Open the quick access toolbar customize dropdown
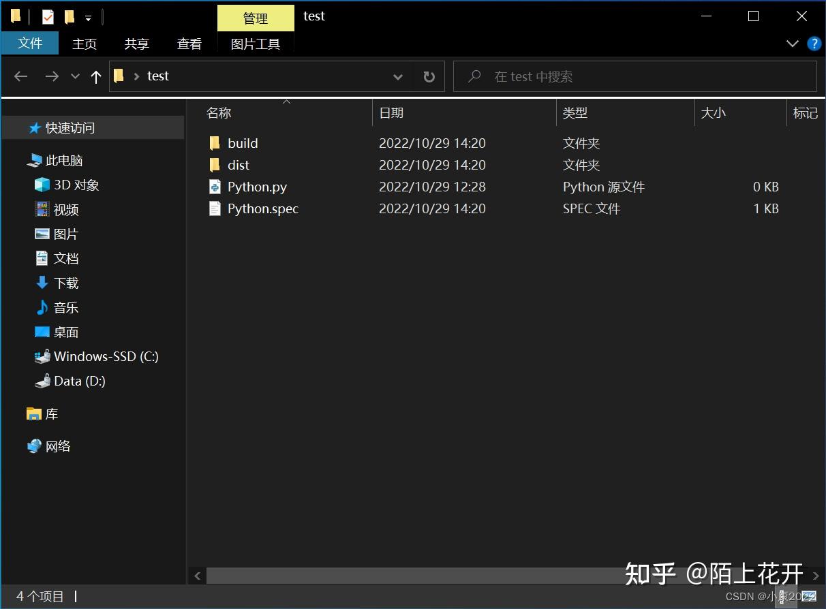 click(x=89, y=16)
